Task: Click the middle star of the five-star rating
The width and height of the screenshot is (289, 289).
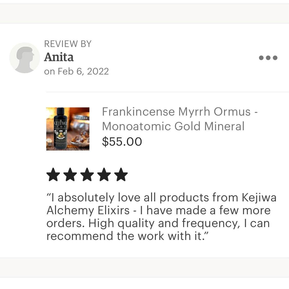Action: click(88, 174)
